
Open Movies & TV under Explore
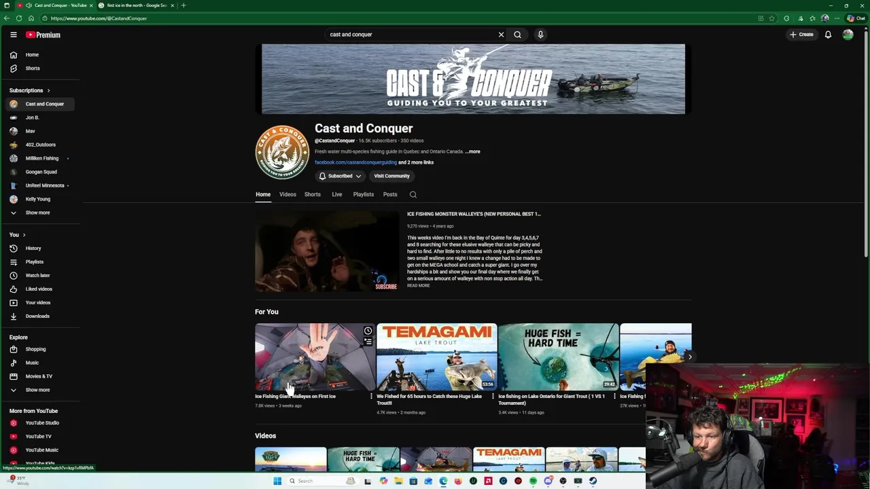tap(41, 377)
